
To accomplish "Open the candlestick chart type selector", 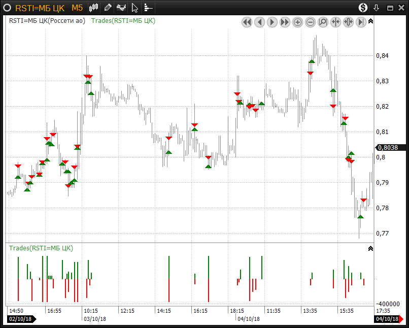I will tap(94, 8).
